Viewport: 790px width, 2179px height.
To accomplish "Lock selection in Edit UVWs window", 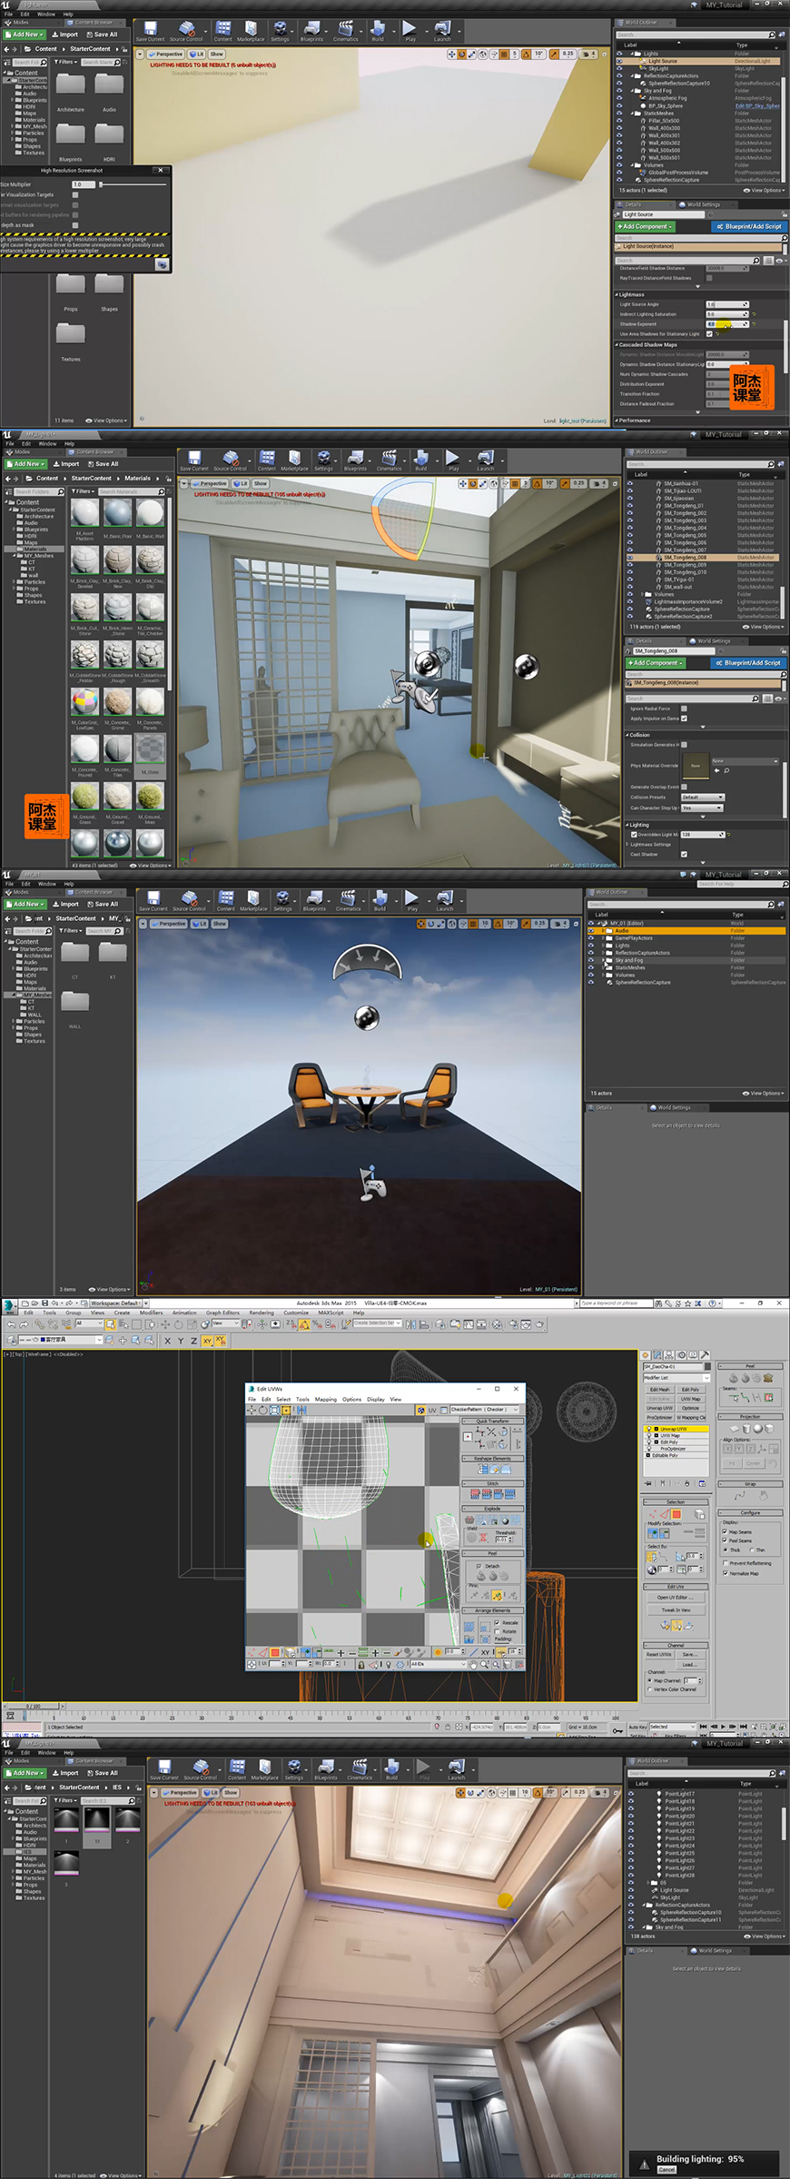I will click(361, 1665).
